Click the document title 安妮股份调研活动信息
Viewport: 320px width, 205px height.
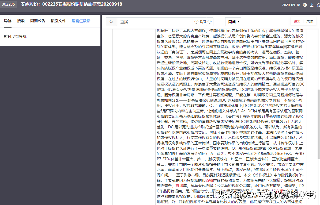coord(71,4)
